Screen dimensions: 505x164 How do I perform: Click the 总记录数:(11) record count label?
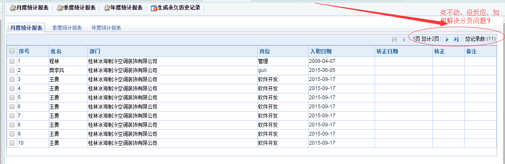(480, 39)
